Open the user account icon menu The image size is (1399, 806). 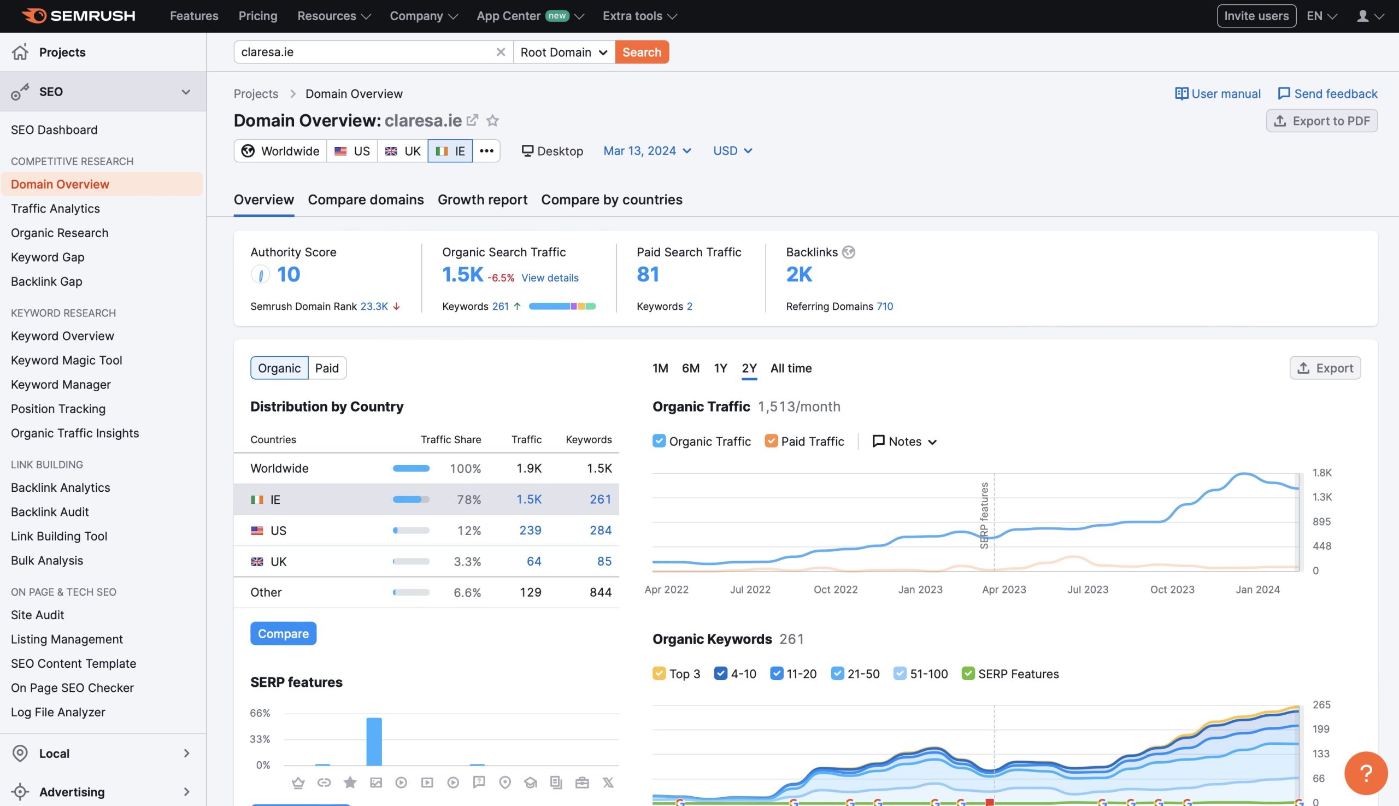tap(1370, 16)
